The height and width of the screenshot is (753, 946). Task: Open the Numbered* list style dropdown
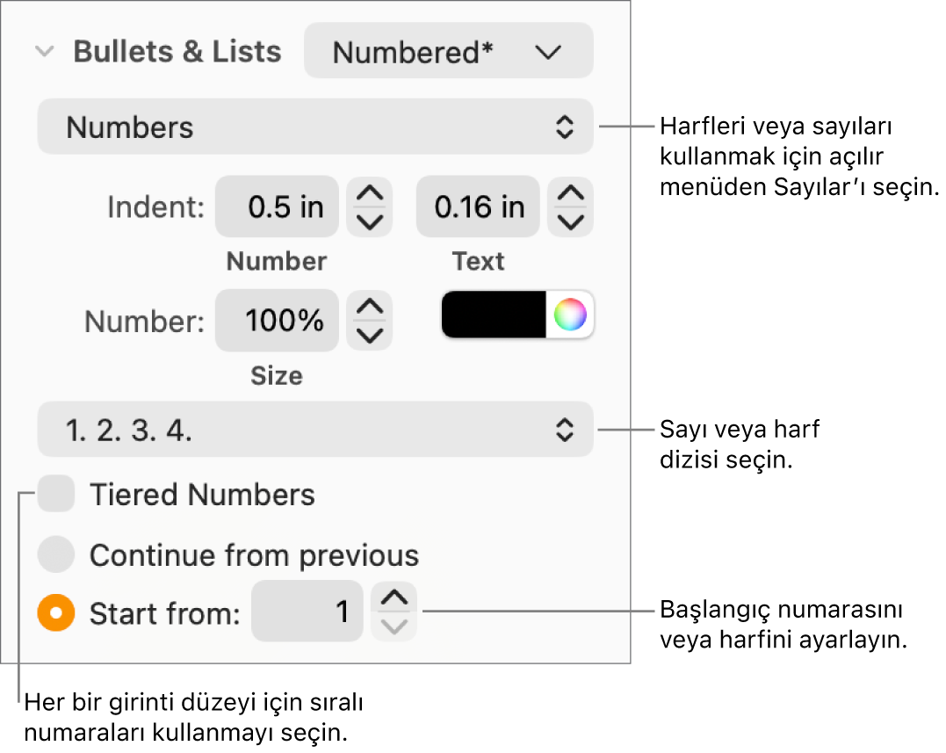[x=448, y=52]
